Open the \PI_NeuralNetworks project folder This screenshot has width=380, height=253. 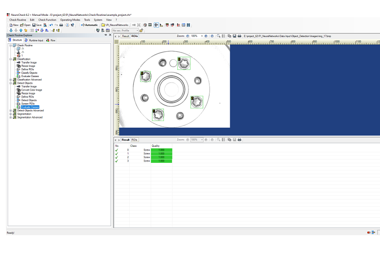115,25
